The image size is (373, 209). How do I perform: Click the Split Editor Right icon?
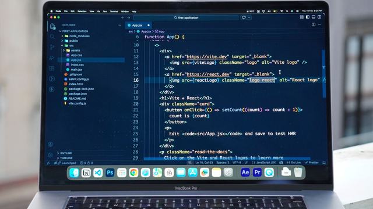[x=314, y=24]
